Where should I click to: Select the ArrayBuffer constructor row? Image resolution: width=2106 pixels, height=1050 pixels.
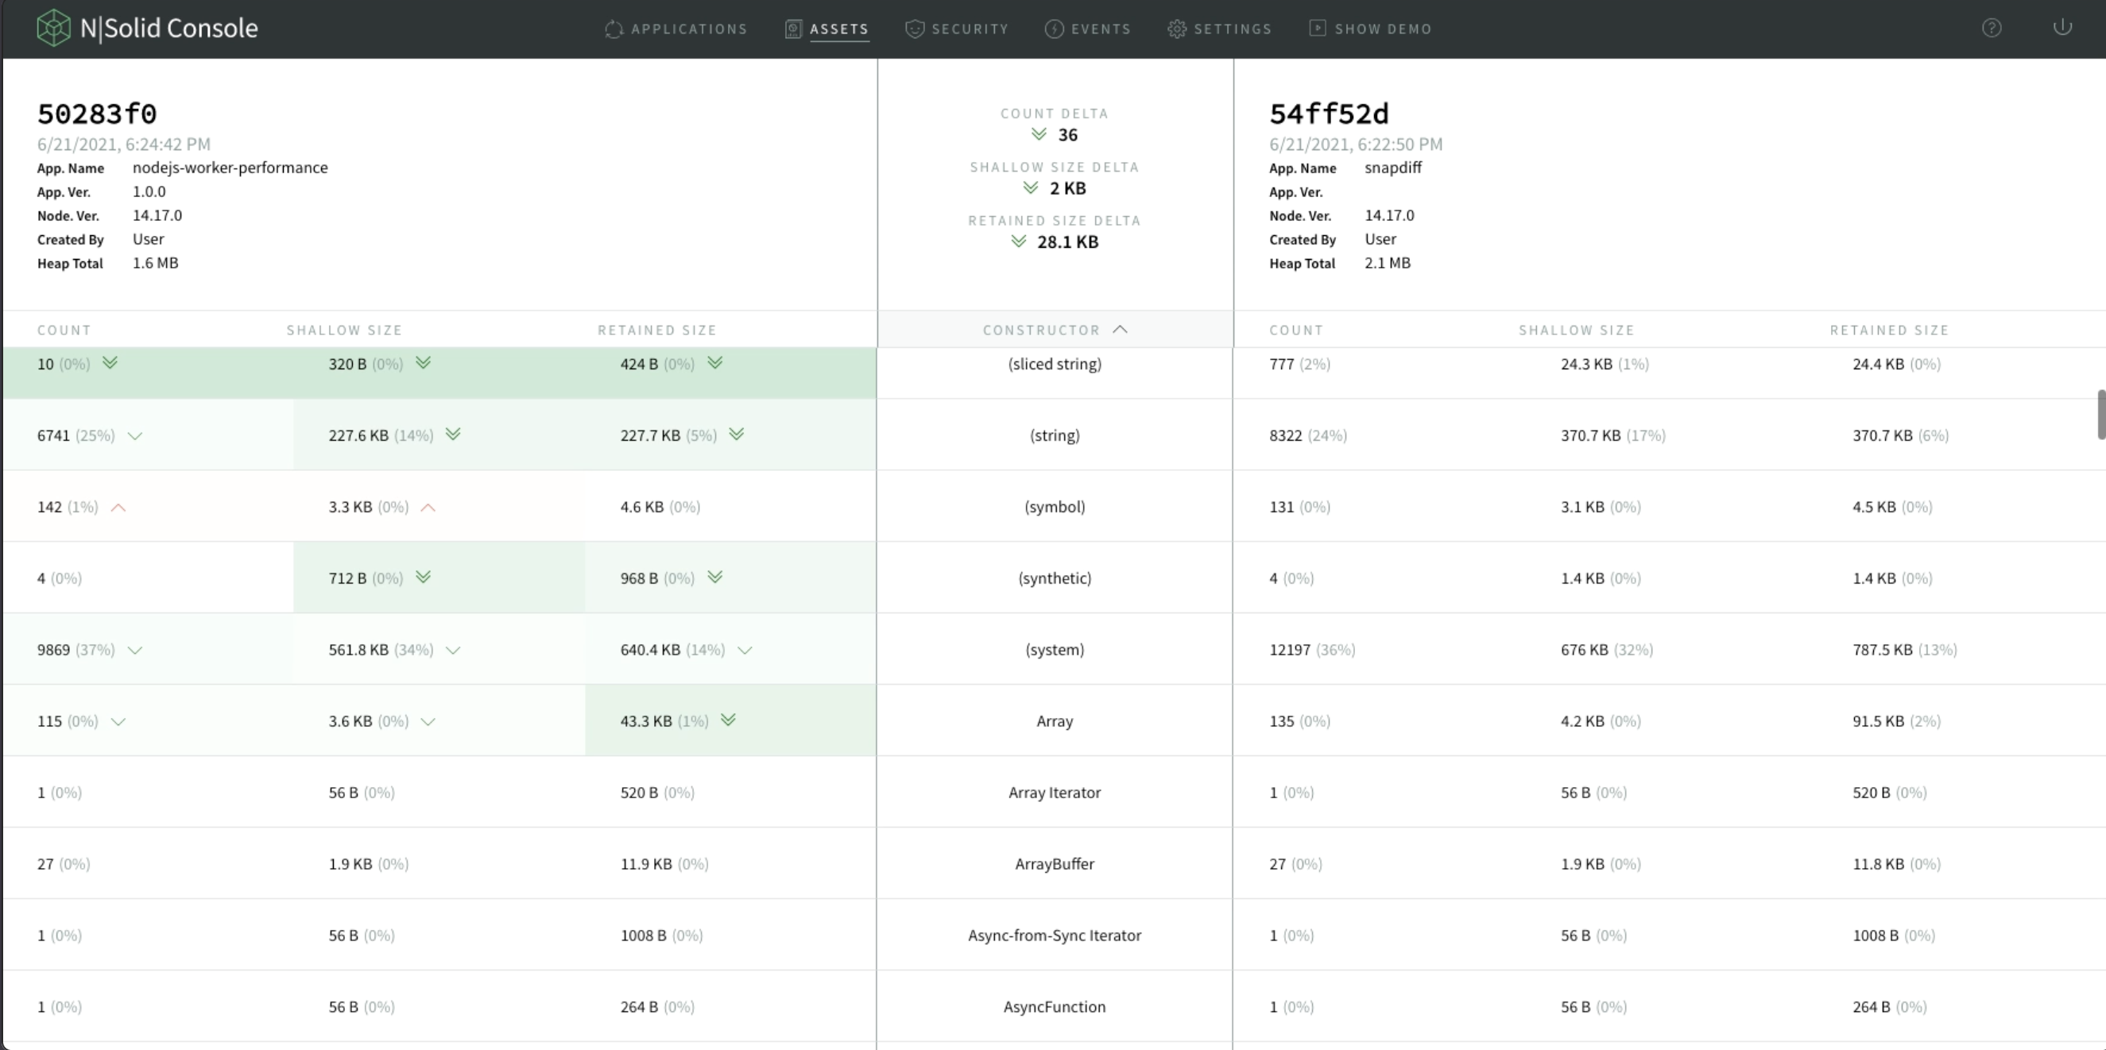(1054, 863)
